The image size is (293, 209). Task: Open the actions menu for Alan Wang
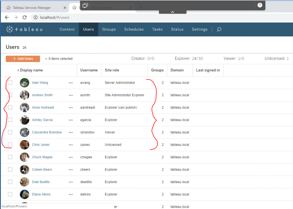click(71, 83)
